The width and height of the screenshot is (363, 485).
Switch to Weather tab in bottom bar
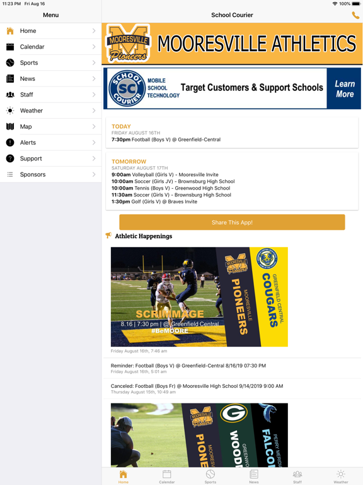(341, 477)
